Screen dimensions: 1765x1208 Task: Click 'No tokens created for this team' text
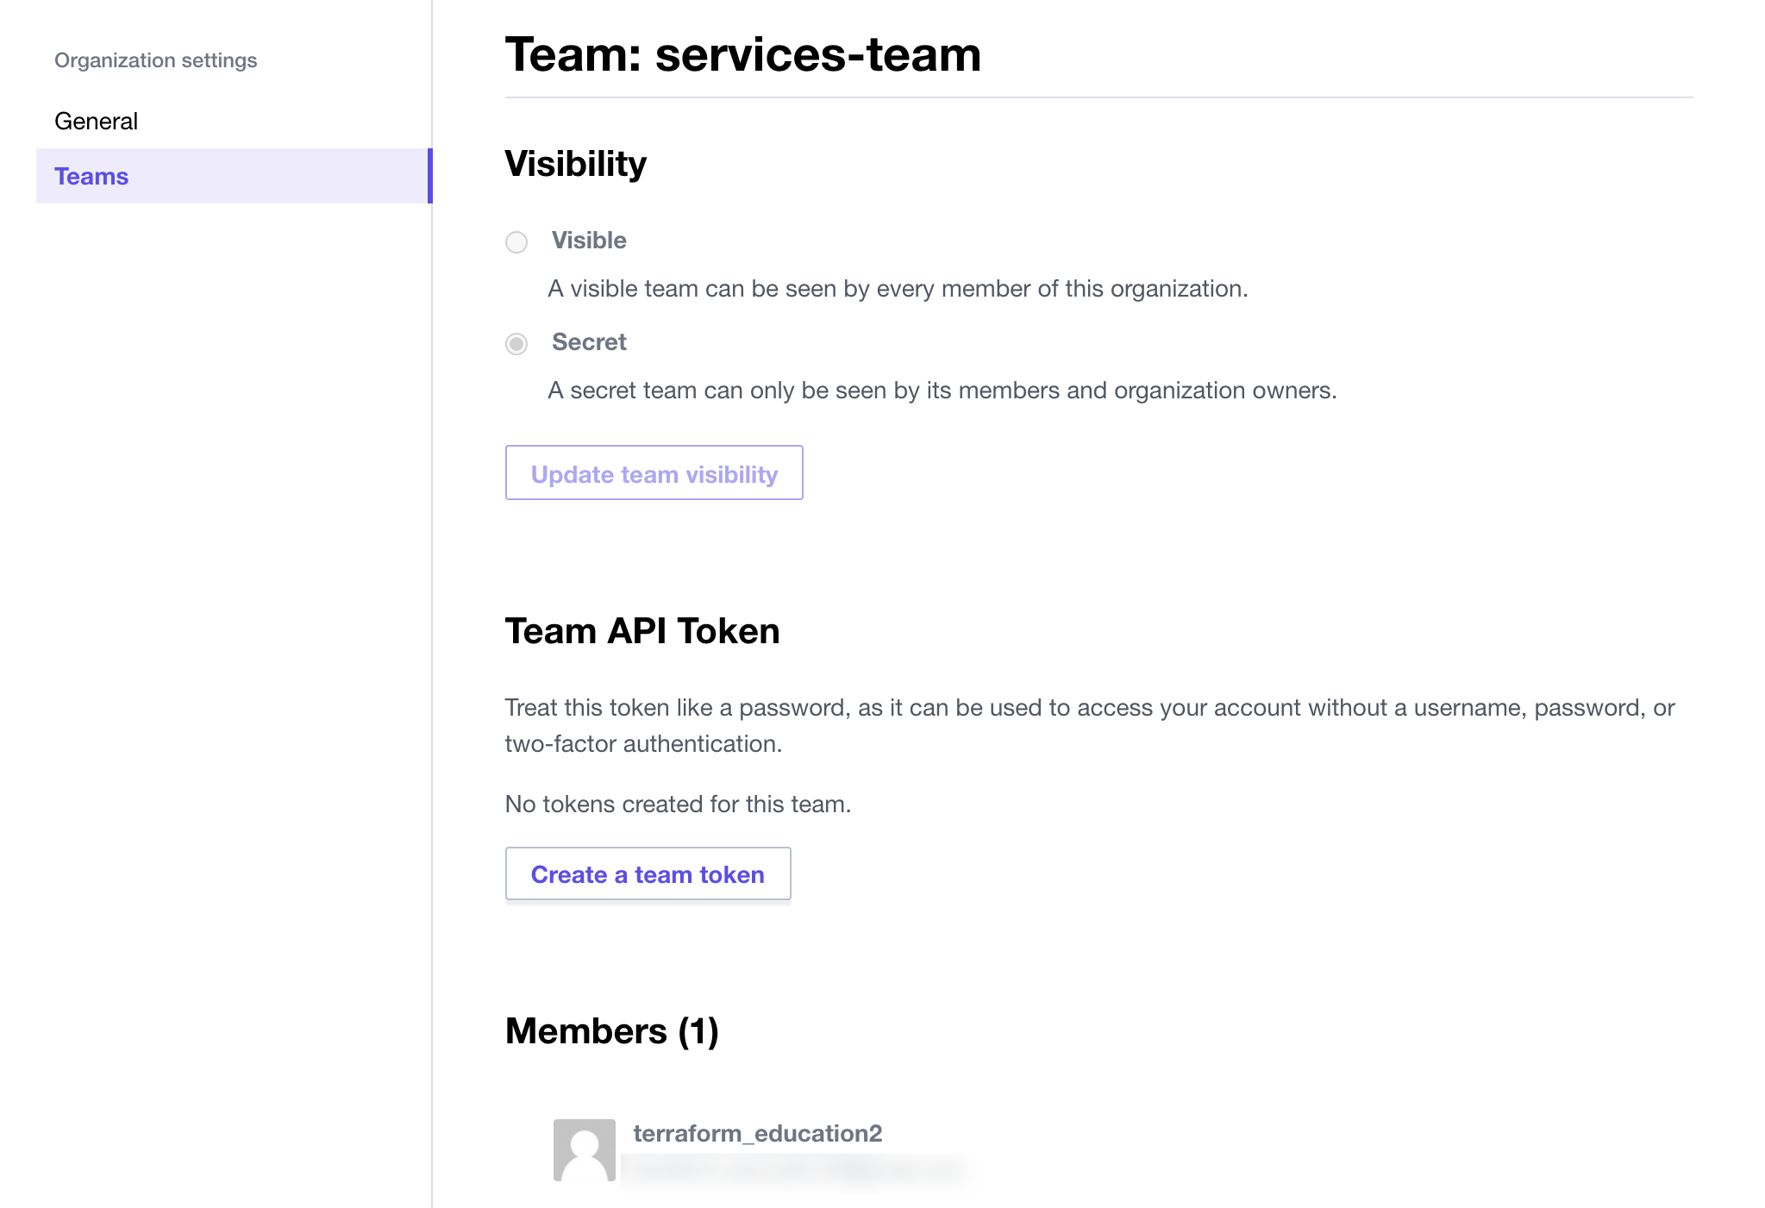(679, 804)
